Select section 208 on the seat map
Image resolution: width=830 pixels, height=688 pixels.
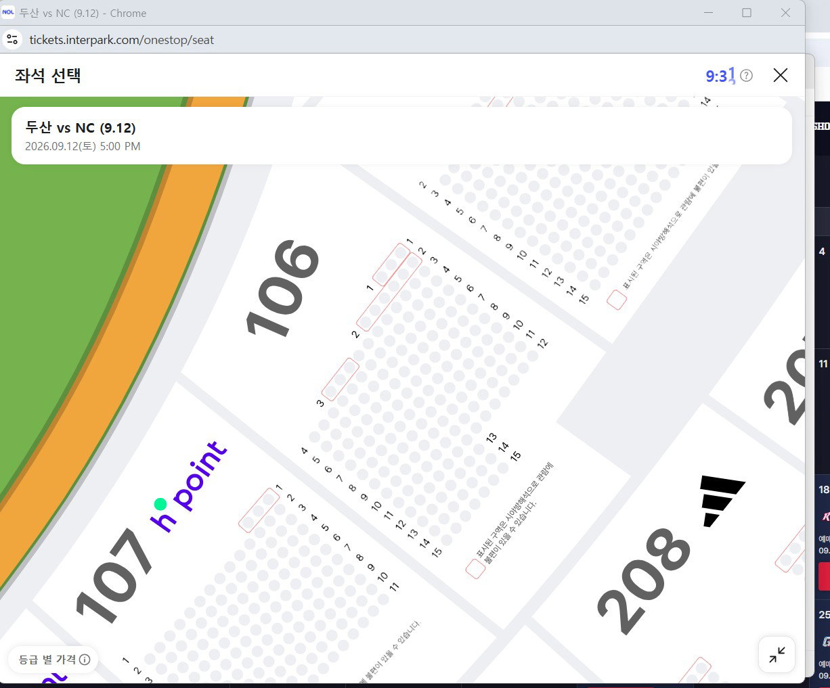(643, 580)
